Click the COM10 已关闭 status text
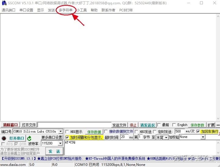The width and height of the screenshot is (220, 167). coord(87,165)
